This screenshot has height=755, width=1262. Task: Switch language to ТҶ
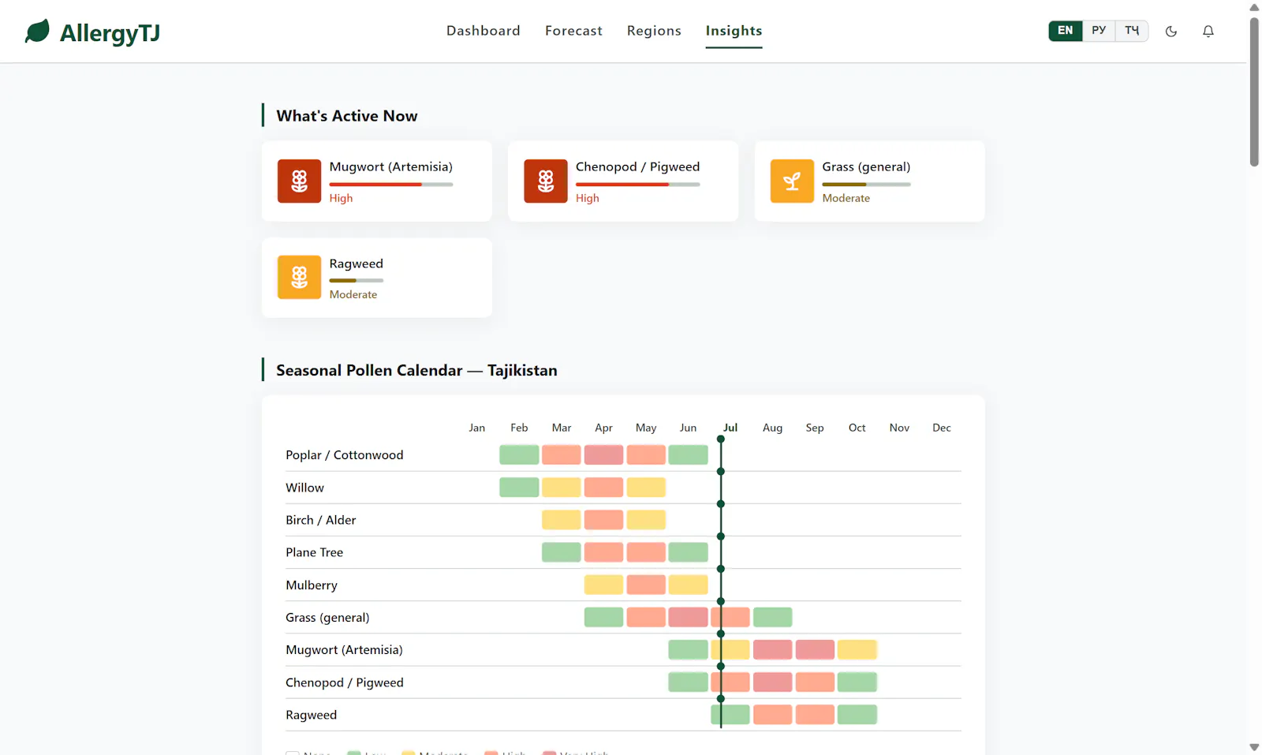coord(1132,31)
